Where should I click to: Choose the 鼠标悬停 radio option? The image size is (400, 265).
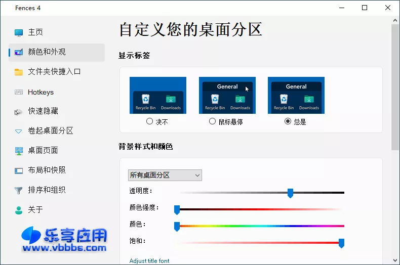coord(212,121)
